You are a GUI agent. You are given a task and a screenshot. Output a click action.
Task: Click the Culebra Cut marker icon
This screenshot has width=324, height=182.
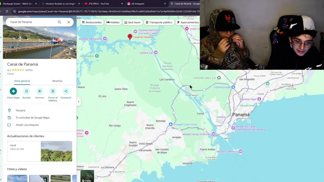coord(156,53)
